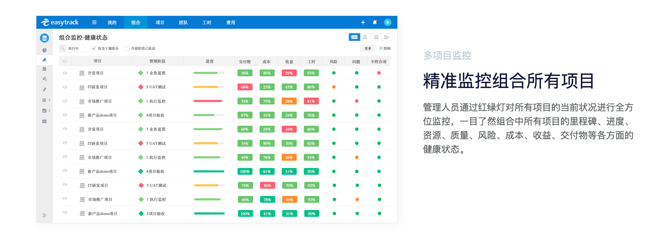Click the plus add icon in header
Viewport: 667px width, 241px height.
coord(363,22)
